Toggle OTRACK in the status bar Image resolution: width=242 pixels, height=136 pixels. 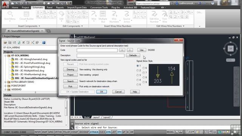(94, 132)
